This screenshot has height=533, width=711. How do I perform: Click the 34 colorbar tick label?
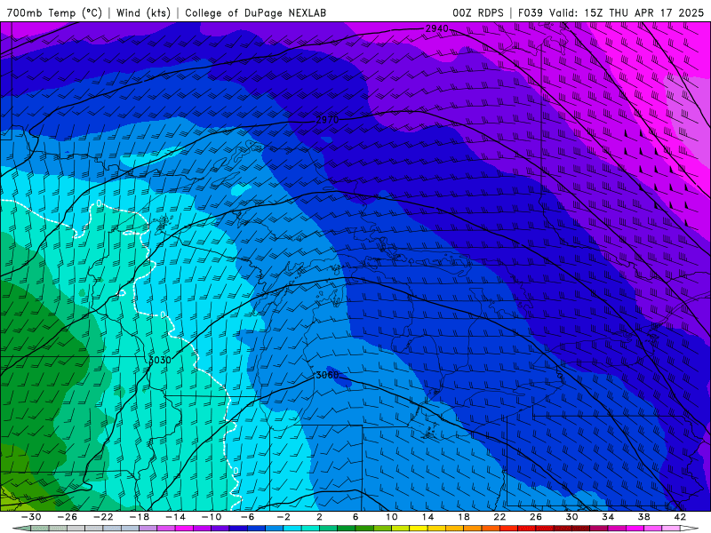pyautogui.click(x=608, y=517)
